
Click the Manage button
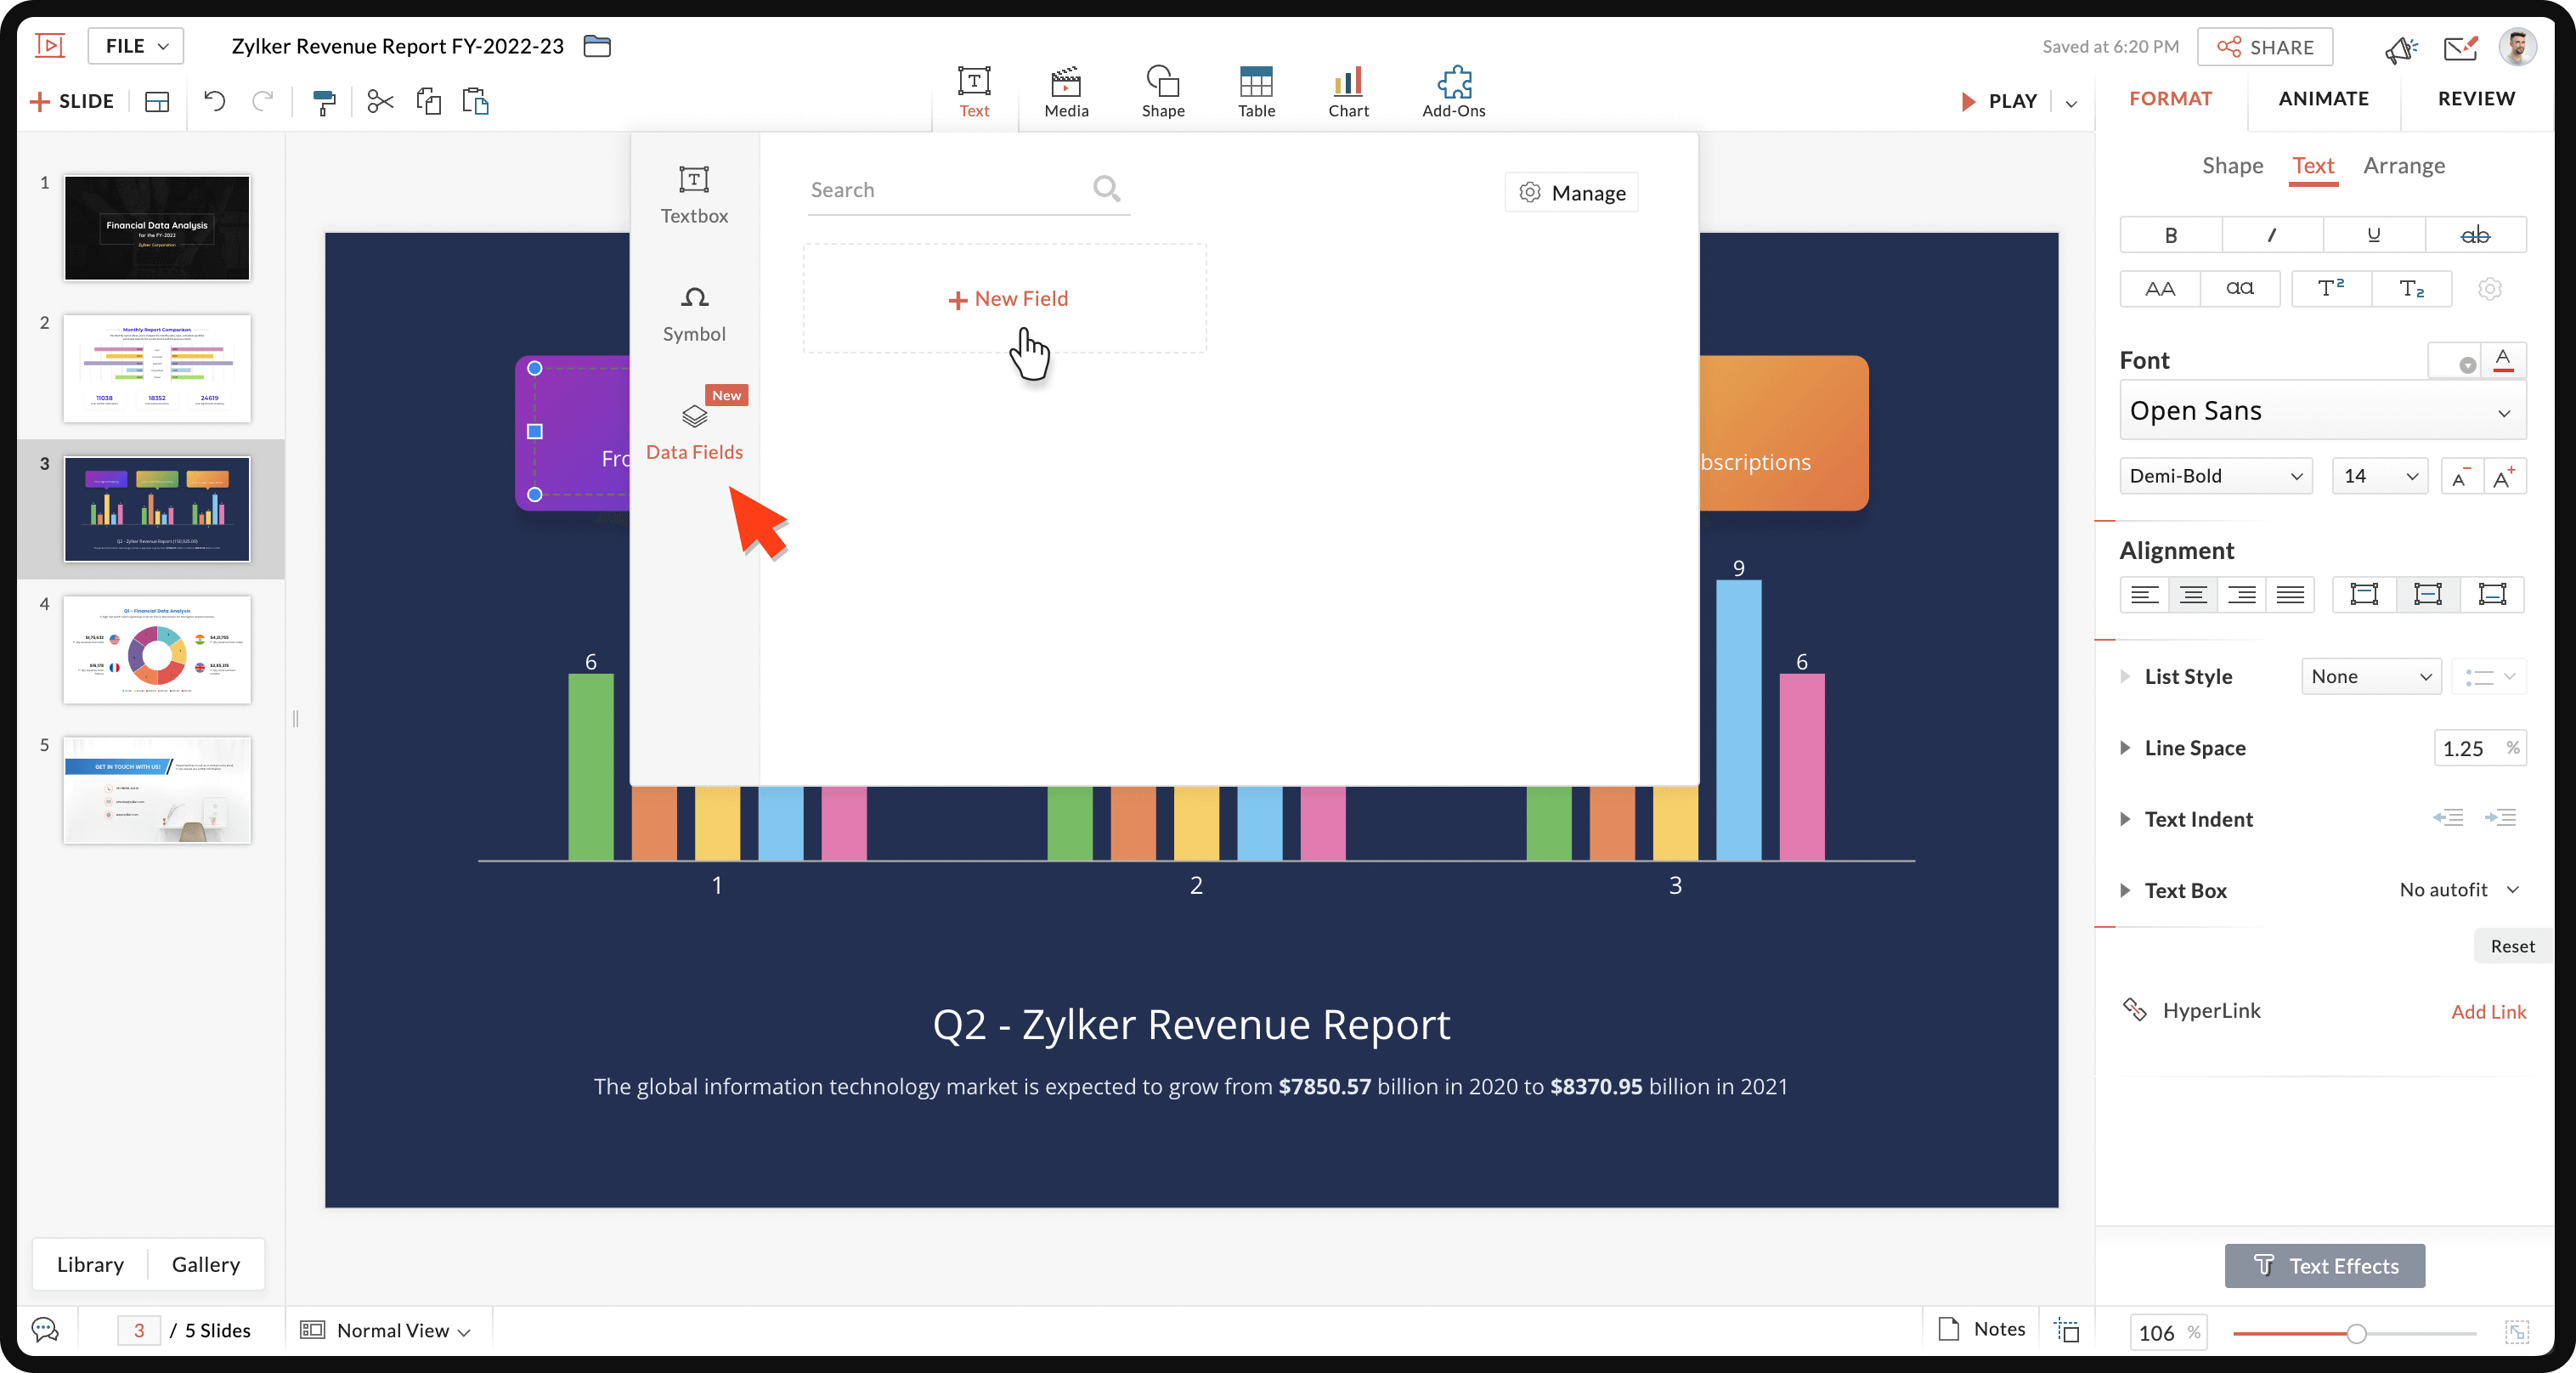[1571, 192]
